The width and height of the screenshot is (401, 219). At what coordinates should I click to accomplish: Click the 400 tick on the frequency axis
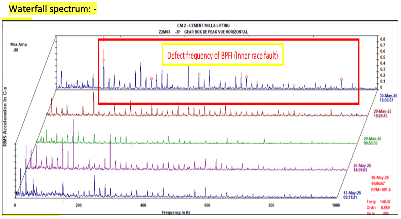point(143,206)
